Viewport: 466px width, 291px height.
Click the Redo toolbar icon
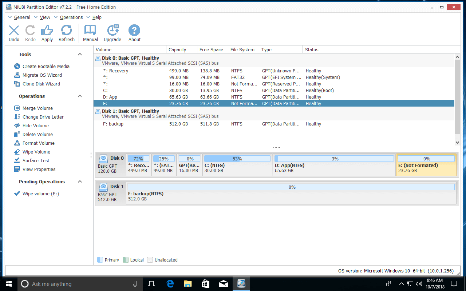click(x=30, y=31)
